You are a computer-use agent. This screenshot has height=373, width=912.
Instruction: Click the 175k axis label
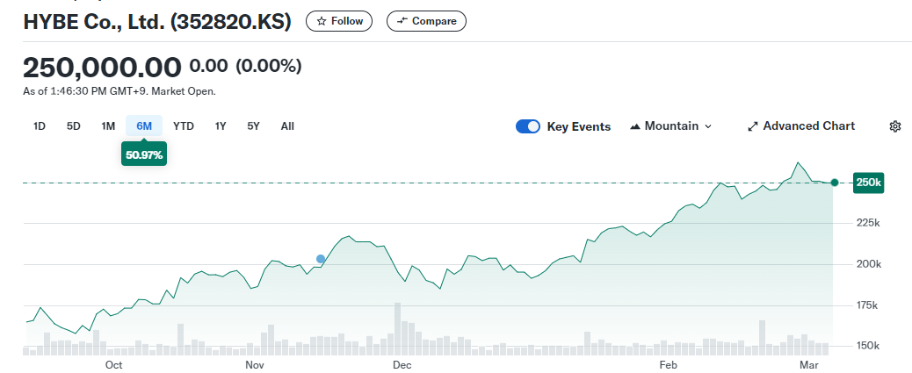point(868,305)
